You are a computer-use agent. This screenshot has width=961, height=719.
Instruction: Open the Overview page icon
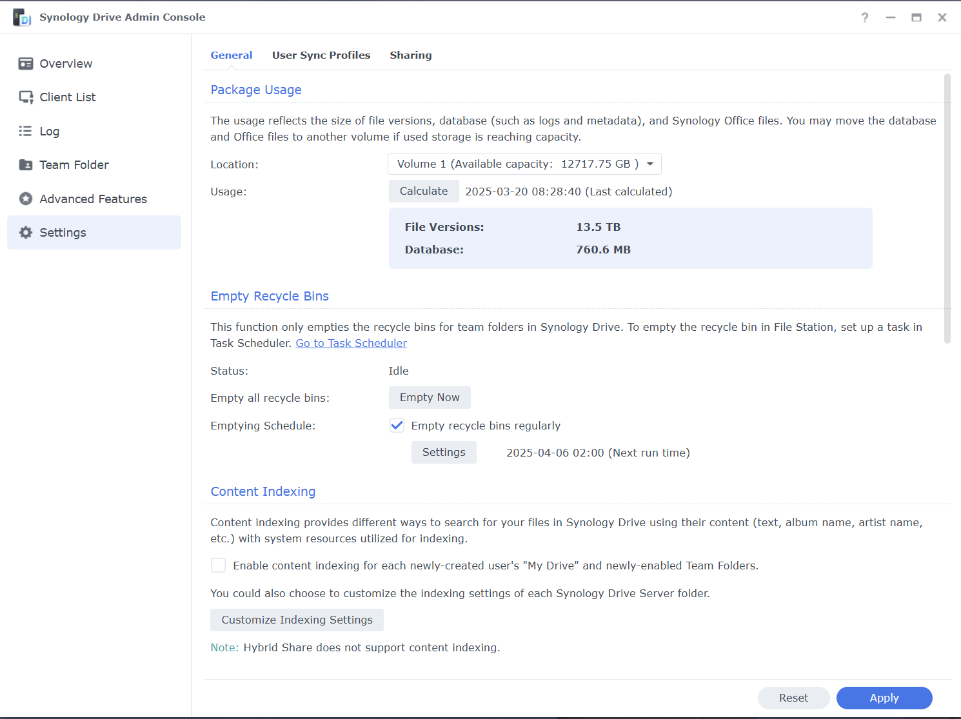click(26, 64)
